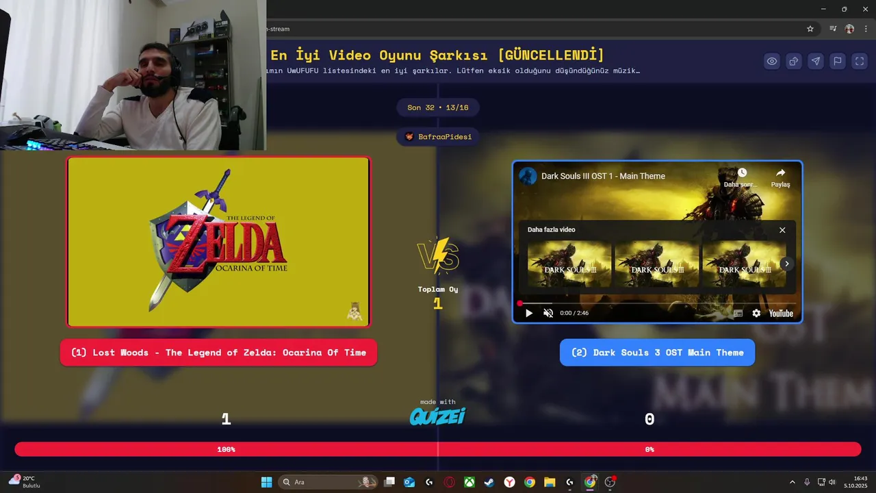Screen dimensions: 876x493
Task: Click the BafraaPidesi creator badge
Action: tap(438, 136)
